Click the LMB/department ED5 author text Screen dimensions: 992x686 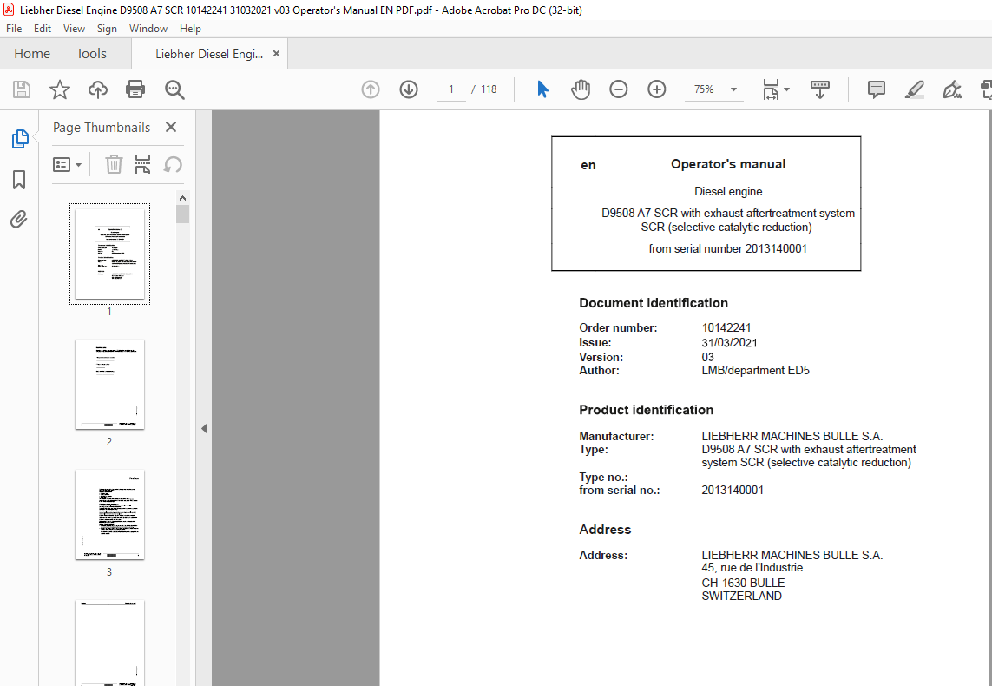755,370
